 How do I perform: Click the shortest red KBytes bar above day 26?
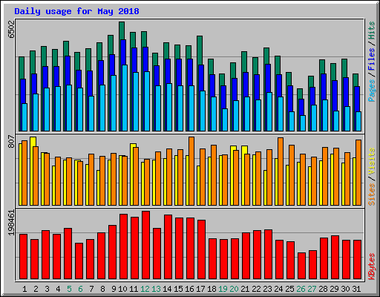(302, 266)
